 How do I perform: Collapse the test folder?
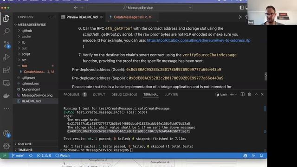pyautogui.click(x=36, y=66)
